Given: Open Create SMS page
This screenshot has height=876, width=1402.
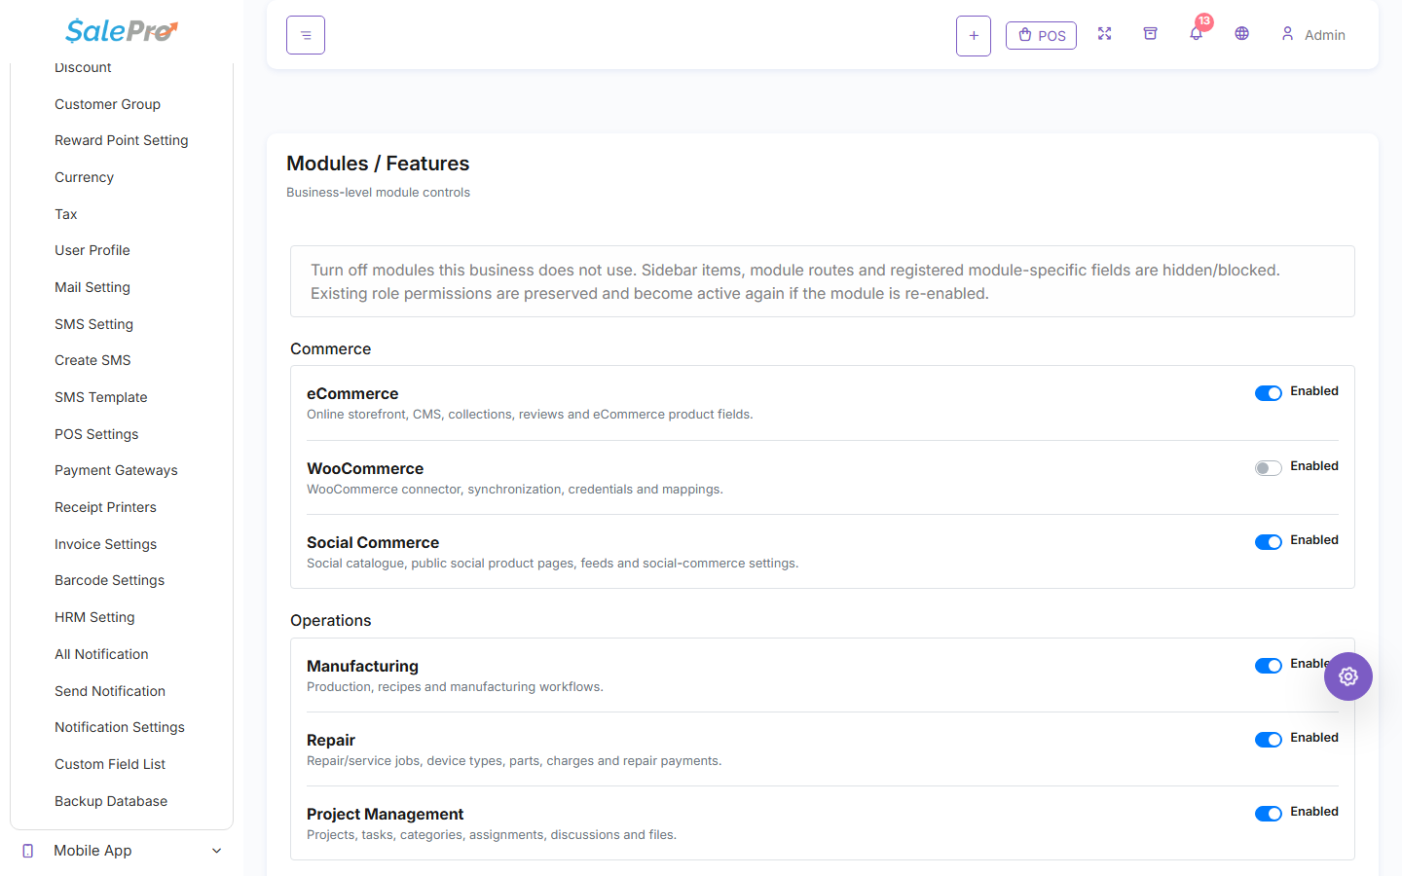Looking at the screenshot, I should tap(92, 360).
